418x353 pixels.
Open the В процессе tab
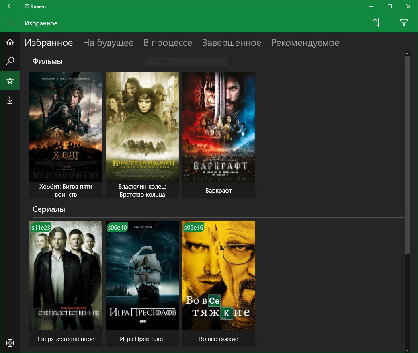pos(168,42)
